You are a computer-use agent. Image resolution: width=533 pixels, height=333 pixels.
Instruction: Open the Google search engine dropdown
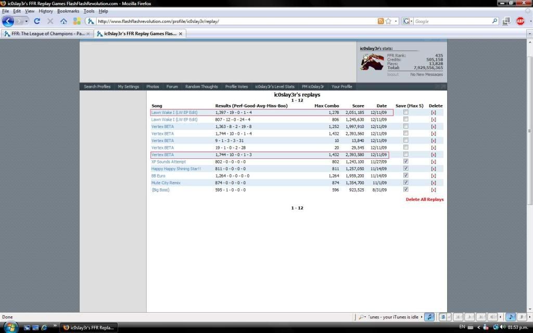(408, 21)
